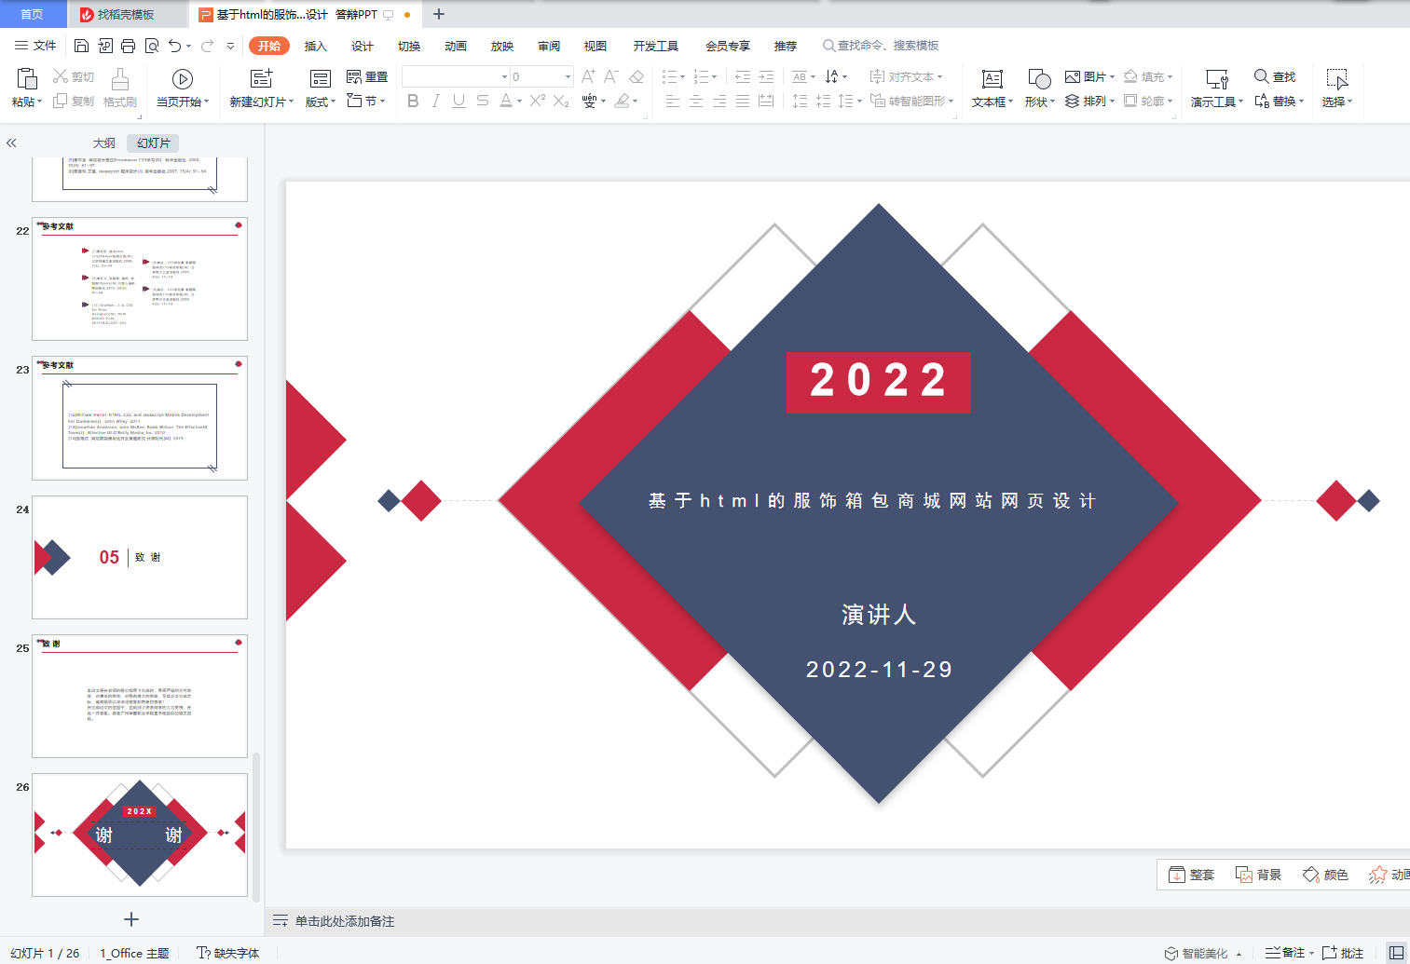Select slide 26 thank-you thumbnail
The width and height of the screenshot is (1410, 964).
coord(140,835)
